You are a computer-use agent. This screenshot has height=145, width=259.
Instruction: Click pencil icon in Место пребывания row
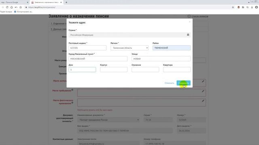(x=203, y=91)
